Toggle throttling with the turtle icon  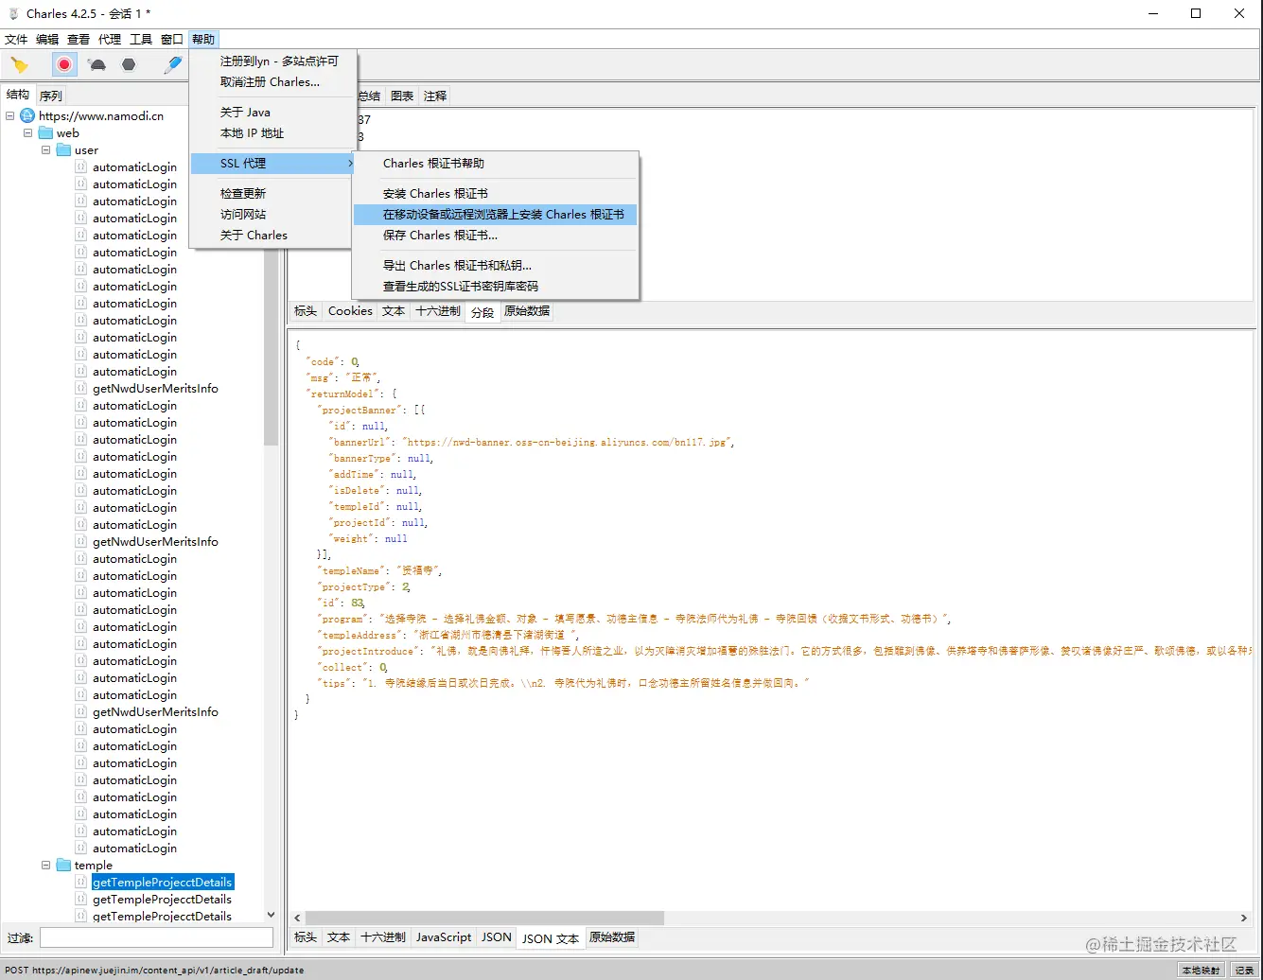point(96,65)
